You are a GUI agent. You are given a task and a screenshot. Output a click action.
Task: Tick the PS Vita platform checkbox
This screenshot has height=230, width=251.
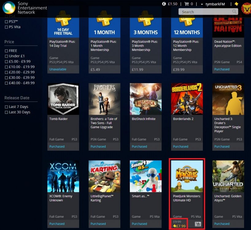[x=6, y=27]
